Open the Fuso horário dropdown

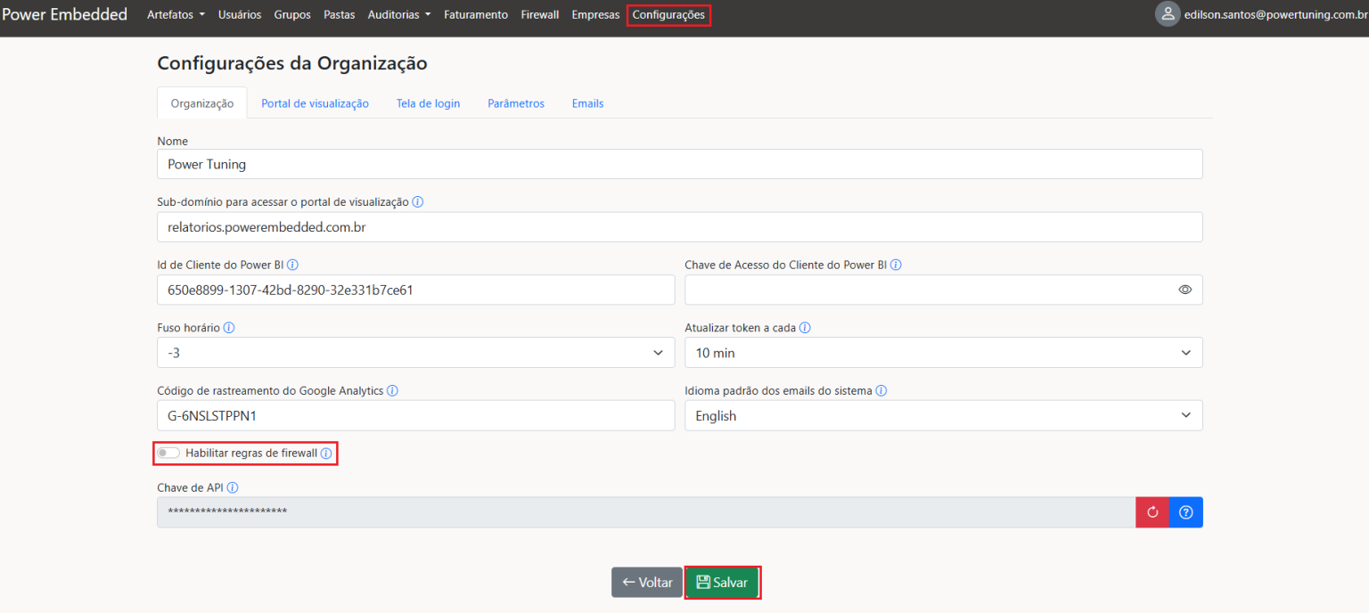pos(415,353)
